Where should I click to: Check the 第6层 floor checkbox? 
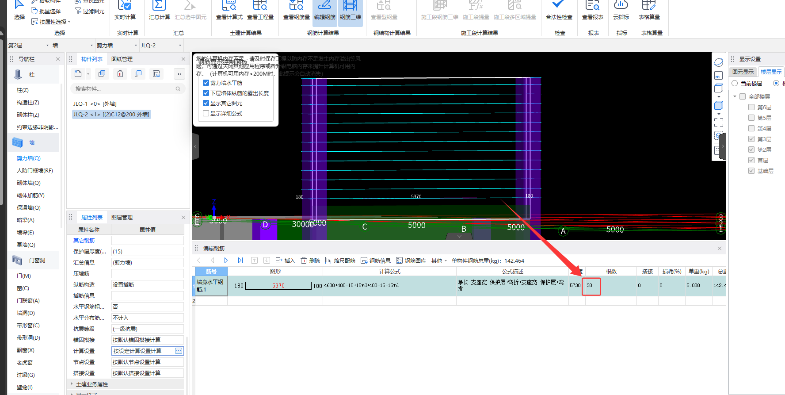[x=751, y=107]
